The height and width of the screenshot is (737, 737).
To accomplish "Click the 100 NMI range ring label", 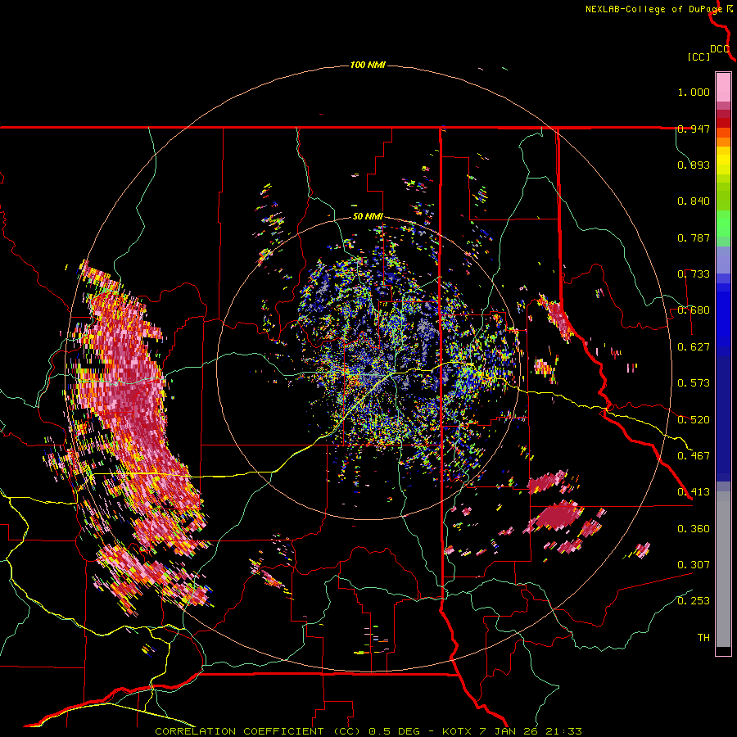I will 368,65.
